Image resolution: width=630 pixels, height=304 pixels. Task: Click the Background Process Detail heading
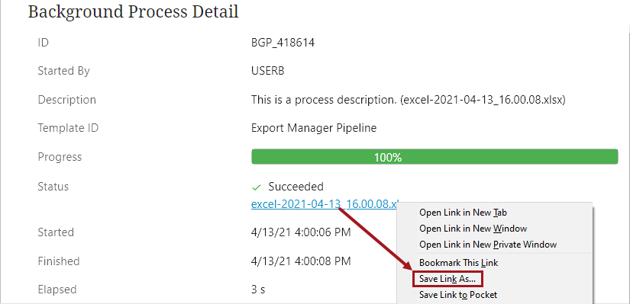point(134,11)
